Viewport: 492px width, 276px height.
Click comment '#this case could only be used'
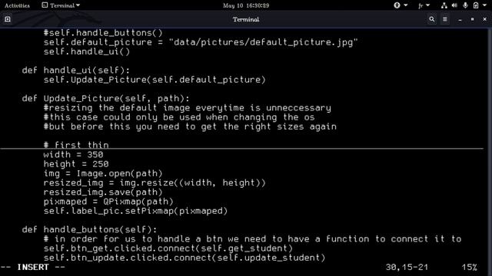click(x=179, y=117)
